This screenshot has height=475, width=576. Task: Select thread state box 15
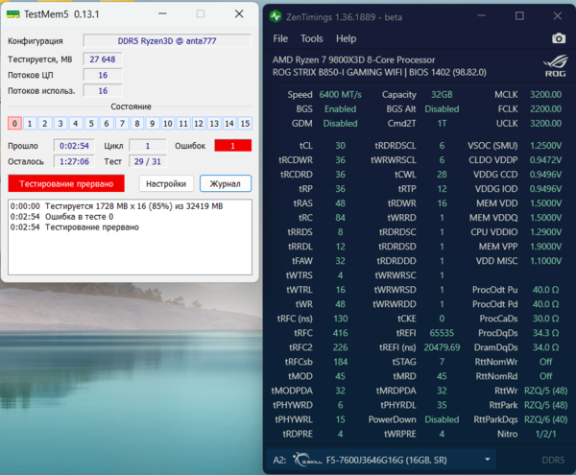point(245,124)
